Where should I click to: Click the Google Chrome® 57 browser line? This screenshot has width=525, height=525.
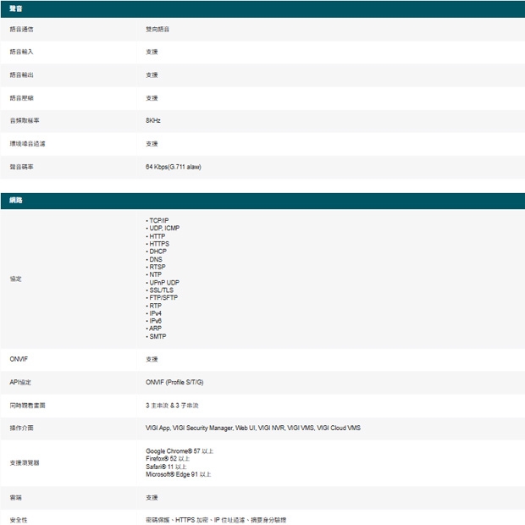click(x=179, y=451)
